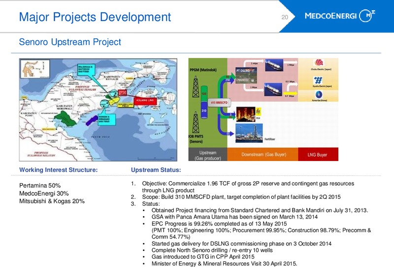The height and width of the screenshot is (272, 394).
Task: Click the MedcoEnergi 30% line
Action: coord(44,193)
